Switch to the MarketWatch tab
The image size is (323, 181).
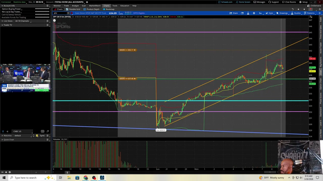coord(95,6)
